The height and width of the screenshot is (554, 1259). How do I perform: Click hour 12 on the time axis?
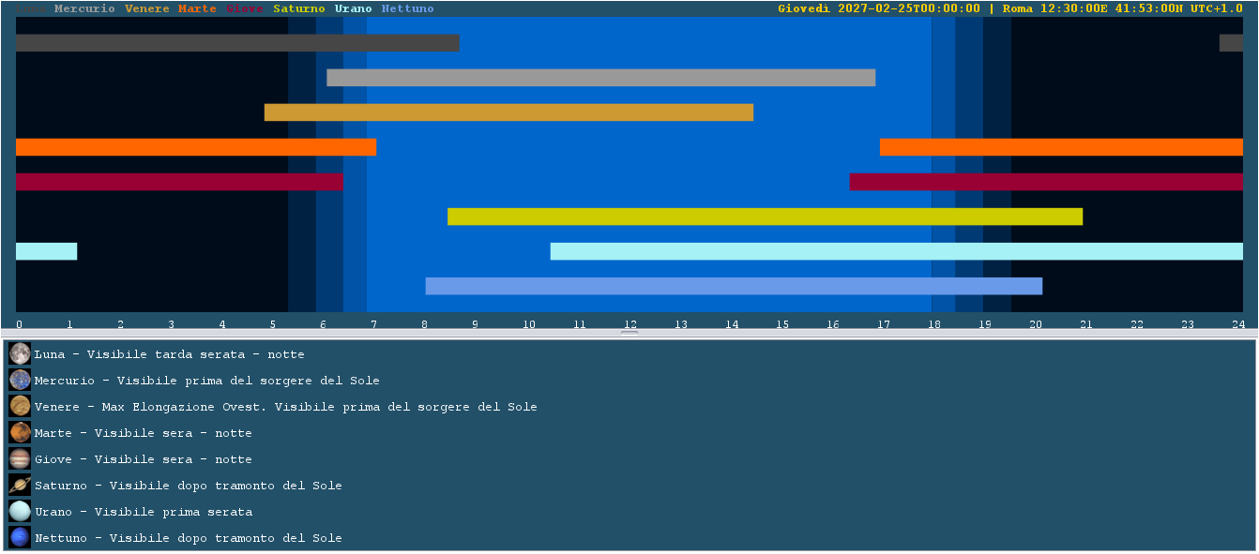tap(630, 324)
